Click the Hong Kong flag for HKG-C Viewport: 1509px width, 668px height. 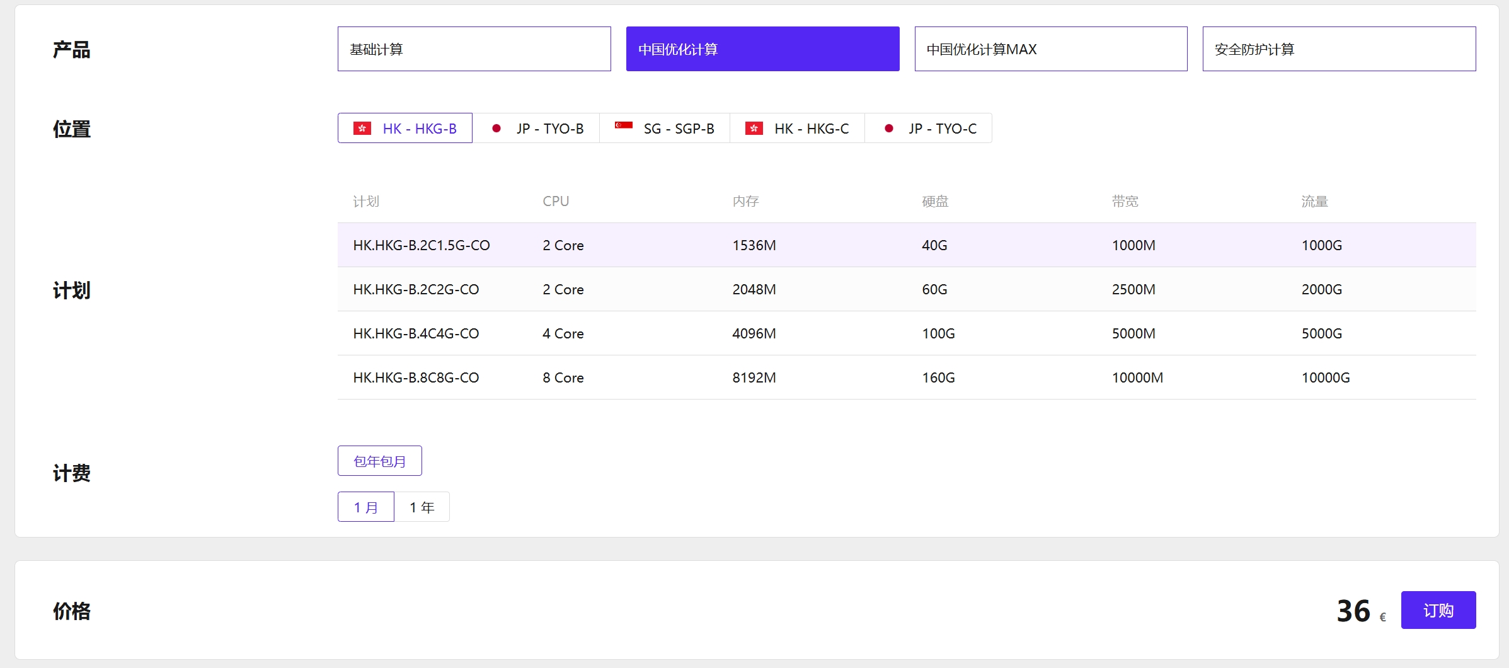[x=754, y=129]
